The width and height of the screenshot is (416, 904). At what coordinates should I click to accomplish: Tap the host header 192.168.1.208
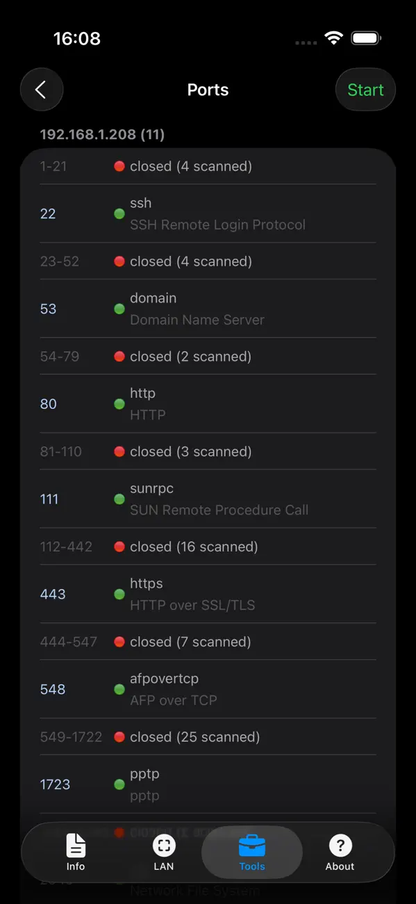101,134
